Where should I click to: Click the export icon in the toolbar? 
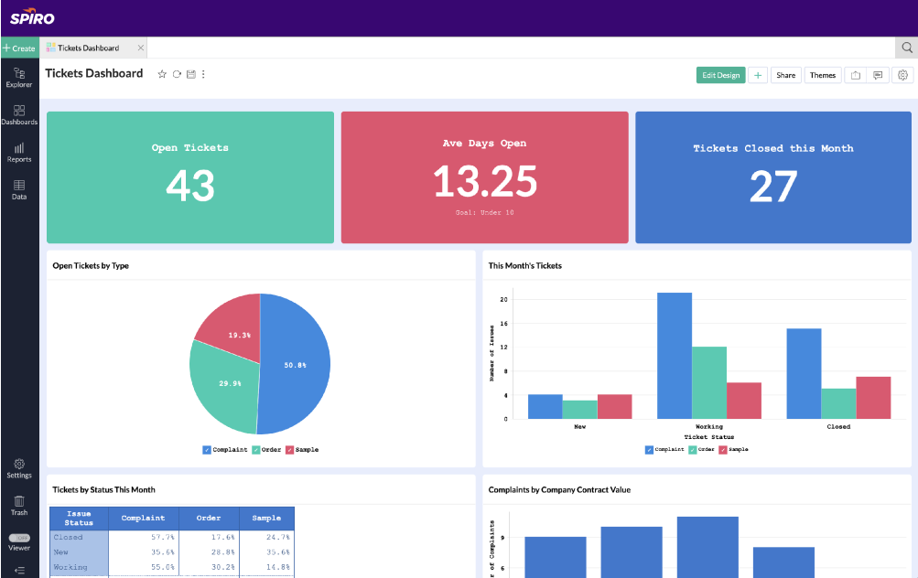click(x=856, y=75)
